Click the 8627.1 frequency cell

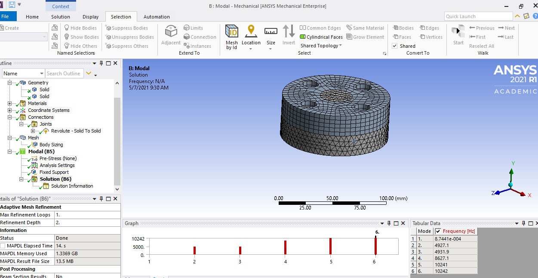click(x=455, y=258)
